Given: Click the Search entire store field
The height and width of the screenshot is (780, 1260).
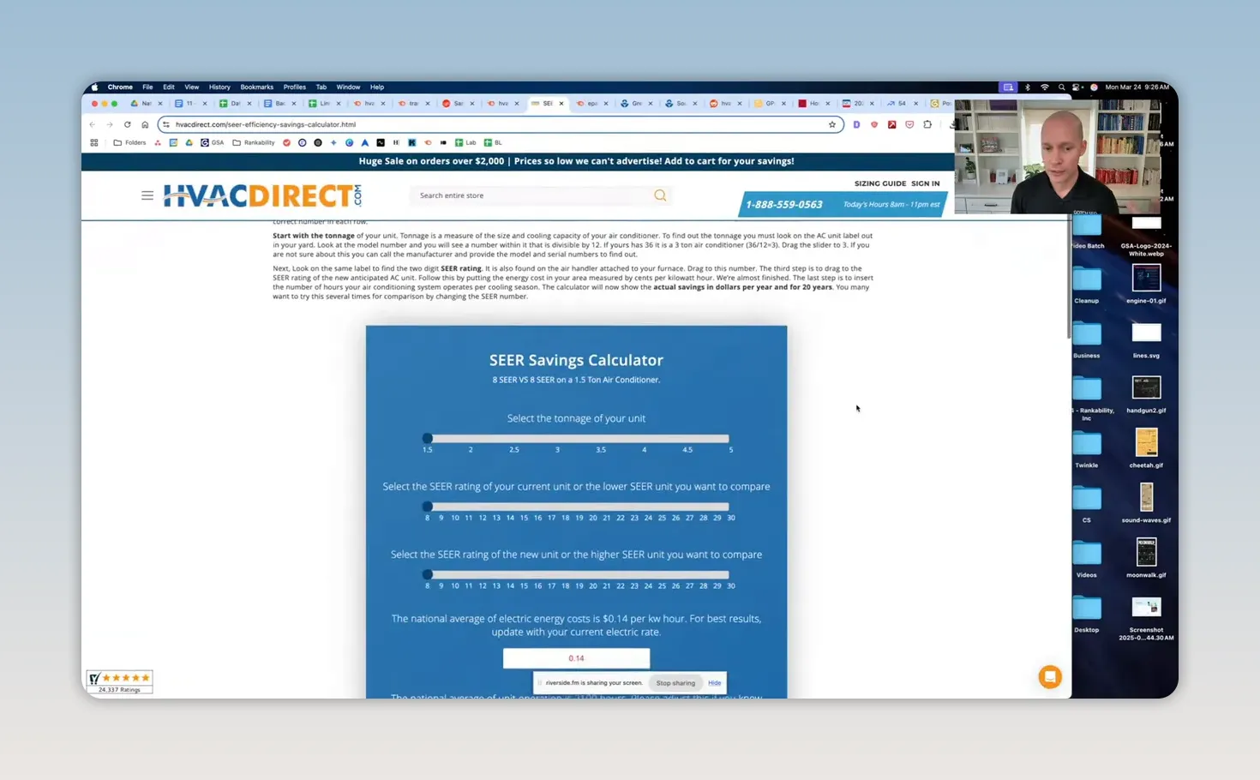Looking at the screenshot, I should [x=531, y=195].
